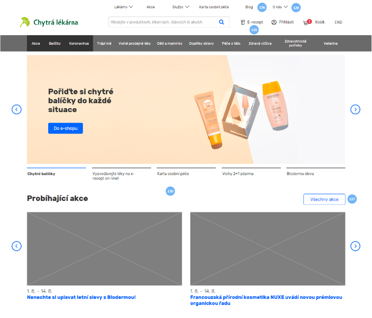Open Koronavirus menu category
This screenshot has width=372, height=318.
79,43
